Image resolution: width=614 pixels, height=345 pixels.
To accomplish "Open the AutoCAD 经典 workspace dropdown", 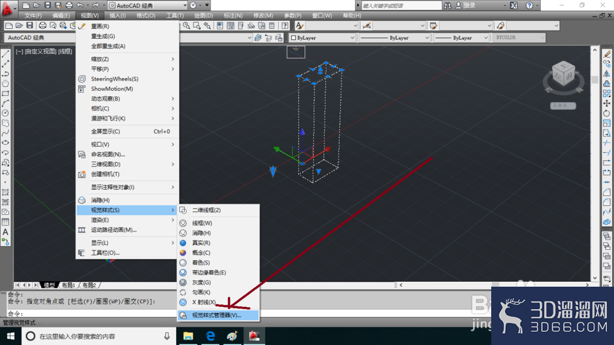I will coord(147,6).
